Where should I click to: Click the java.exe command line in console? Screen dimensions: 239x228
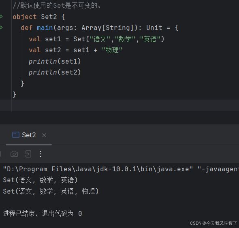pyautogui.click(x=121, y=169)
